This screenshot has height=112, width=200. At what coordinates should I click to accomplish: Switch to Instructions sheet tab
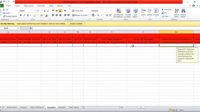[12, 107]
